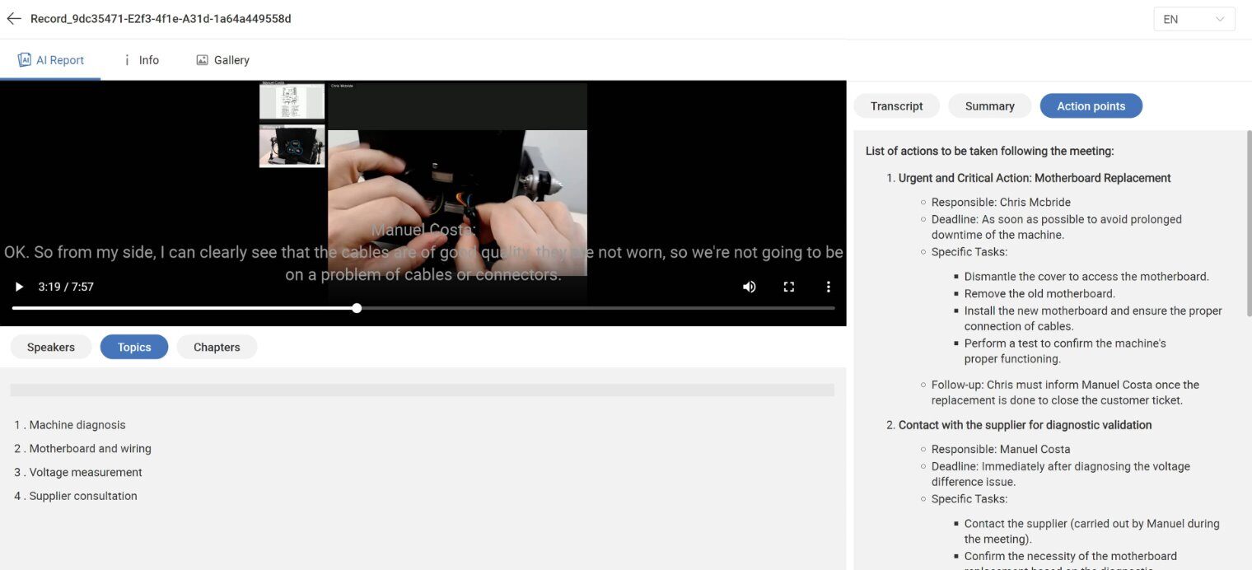Play the video with the play button
The image size is (1252, 570).
[x=19, y=287]
